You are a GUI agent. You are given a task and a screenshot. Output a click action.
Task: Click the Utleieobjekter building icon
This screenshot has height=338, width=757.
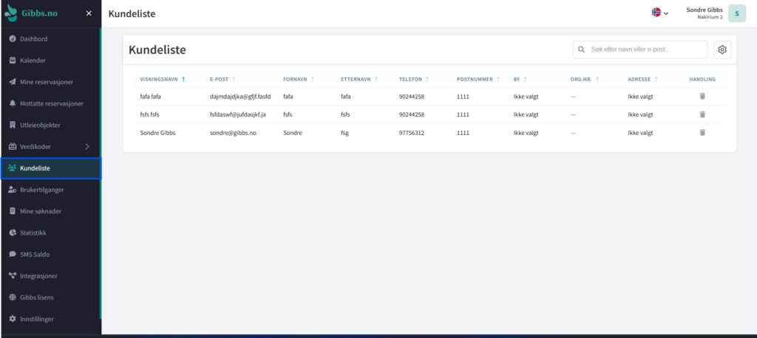pyautogui.click(x=13, y=125)
